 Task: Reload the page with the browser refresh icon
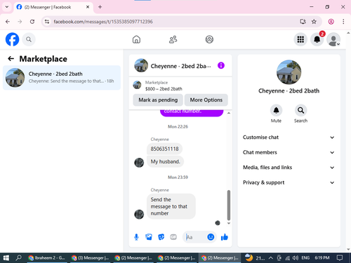[32, 22]
